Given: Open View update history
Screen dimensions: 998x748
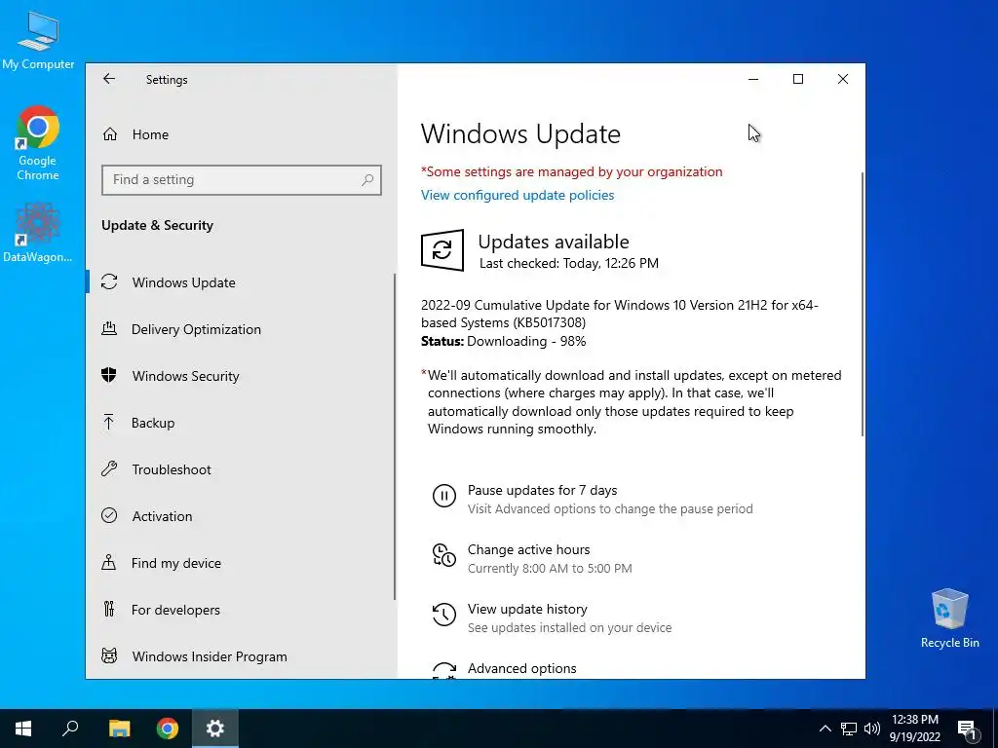Looking at the screenshot, I should click(527, 610).
